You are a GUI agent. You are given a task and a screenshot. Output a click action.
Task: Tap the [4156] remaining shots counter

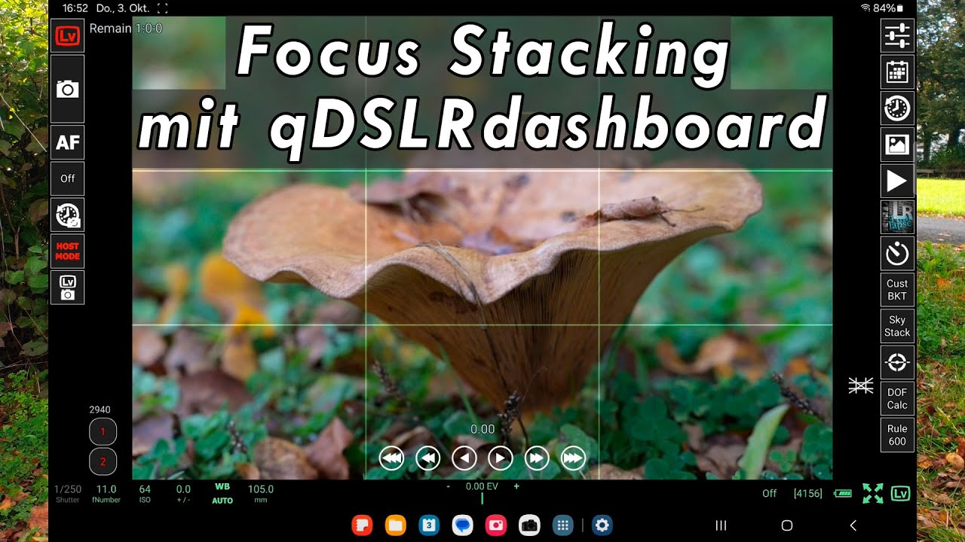(x=808, y=494)
